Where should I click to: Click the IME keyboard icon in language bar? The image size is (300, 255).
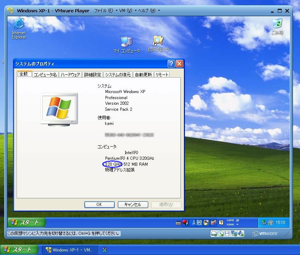pyautogui.click(x=178, y=223)
